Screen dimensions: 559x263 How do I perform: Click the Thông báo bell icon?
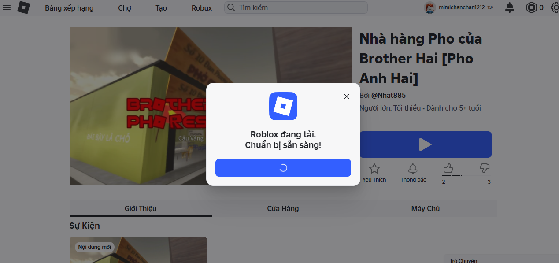tap(413, 168)
